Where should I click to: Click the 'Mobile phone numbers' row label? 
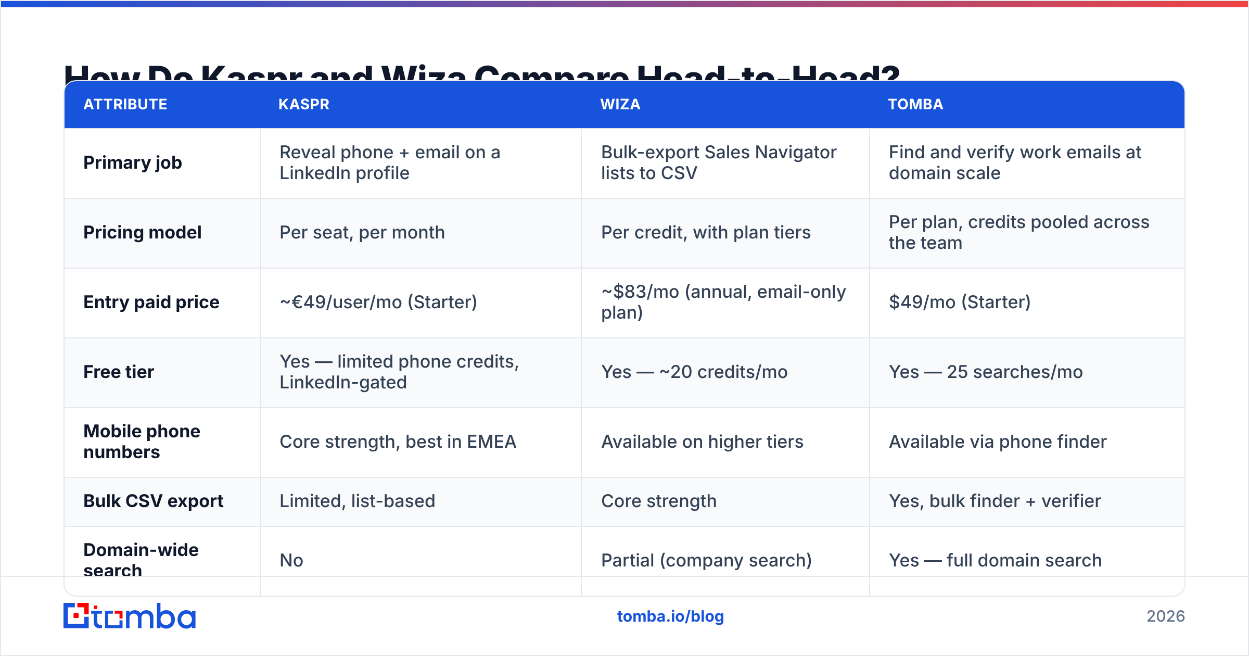pyautogui.click(x=142, y=441)
